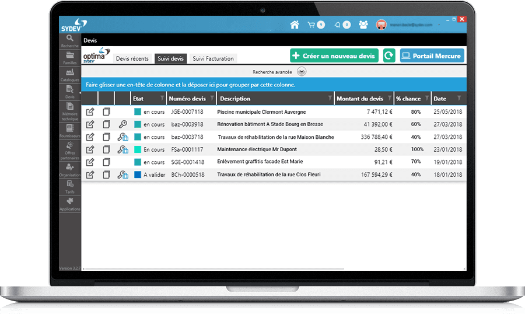Open the user account dropdown arrow
The image size is (525, 314).
pos(439,25)
